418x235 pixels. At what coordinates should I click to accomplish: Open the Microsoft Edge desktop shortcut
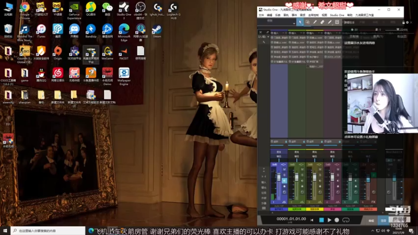124,32
